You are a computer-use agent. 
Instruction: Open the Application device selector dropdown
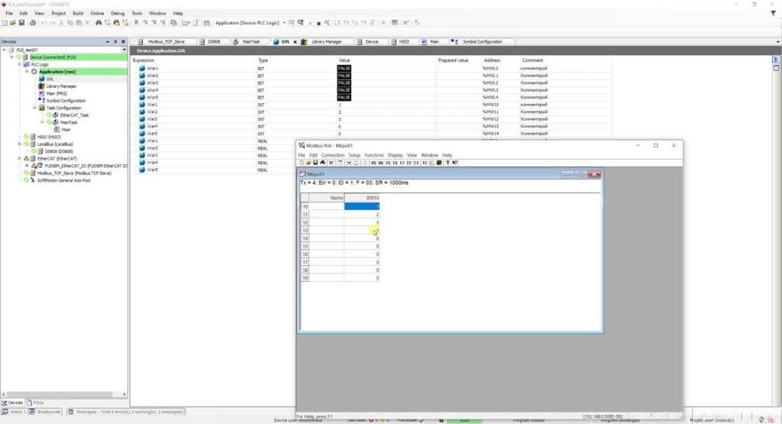coord(284,22)
